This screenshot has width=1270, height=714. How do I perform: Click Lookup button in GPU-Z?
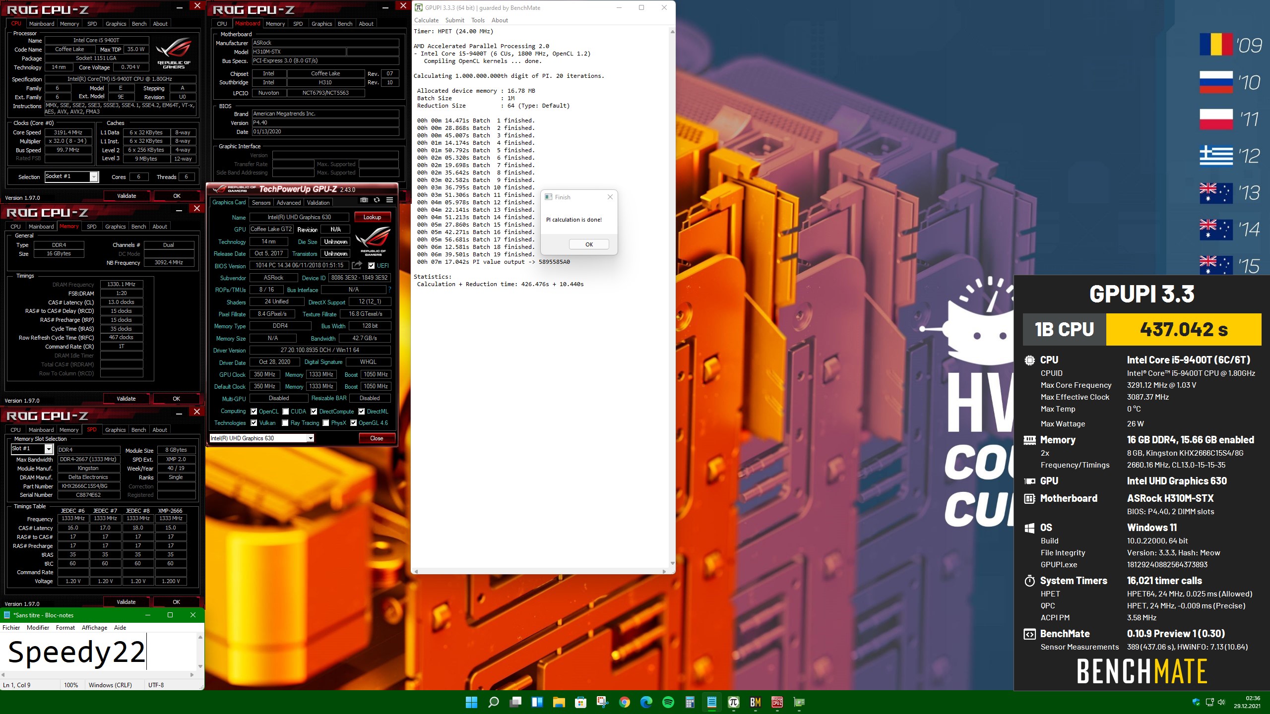(372, 217)
